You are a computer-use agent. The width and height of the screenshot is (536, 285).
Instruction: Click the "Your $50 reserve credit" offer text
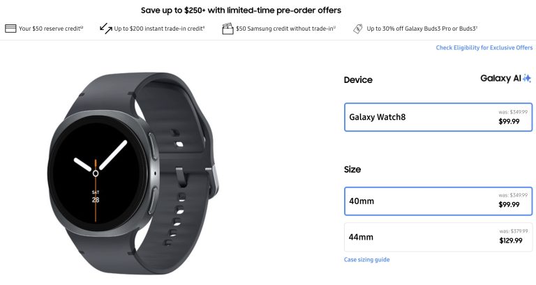(52, 29)
